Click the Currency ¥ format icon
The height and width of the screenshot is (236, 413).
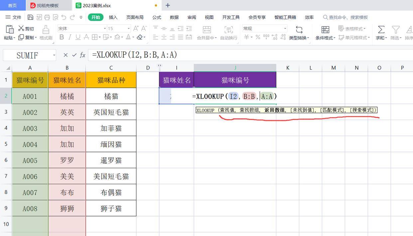point(246,37)
